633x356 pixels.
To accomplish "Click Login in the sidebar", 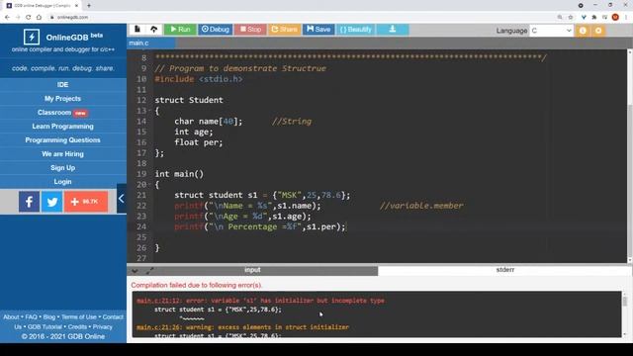I will click(x=62, y=182).
